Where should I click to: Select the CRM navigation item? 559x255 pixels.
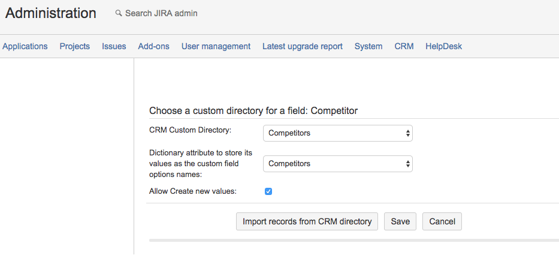[x=404, y=46]
